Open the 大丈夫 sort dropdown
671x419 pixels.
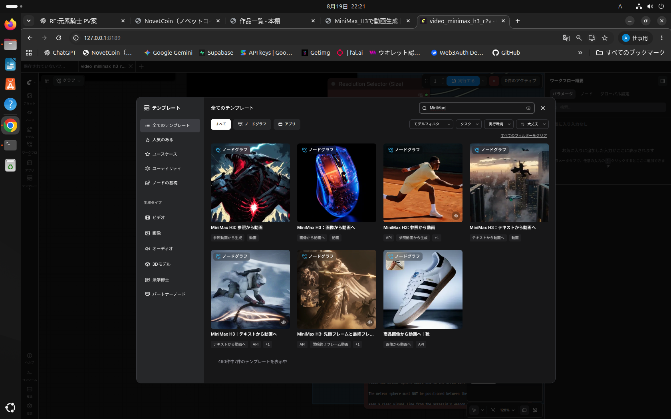(x=532, y=124)
